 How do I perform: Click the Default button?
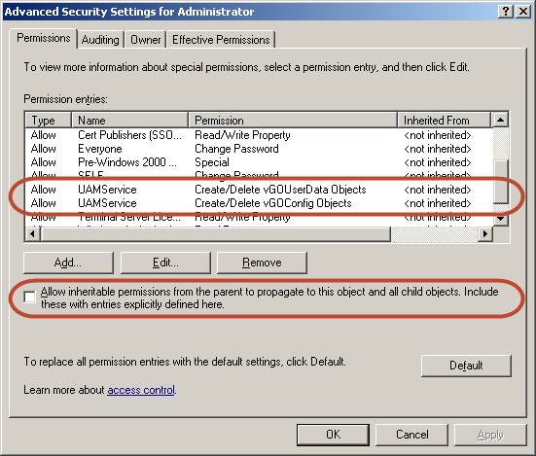pyautogui.click(x=466, y=366)
